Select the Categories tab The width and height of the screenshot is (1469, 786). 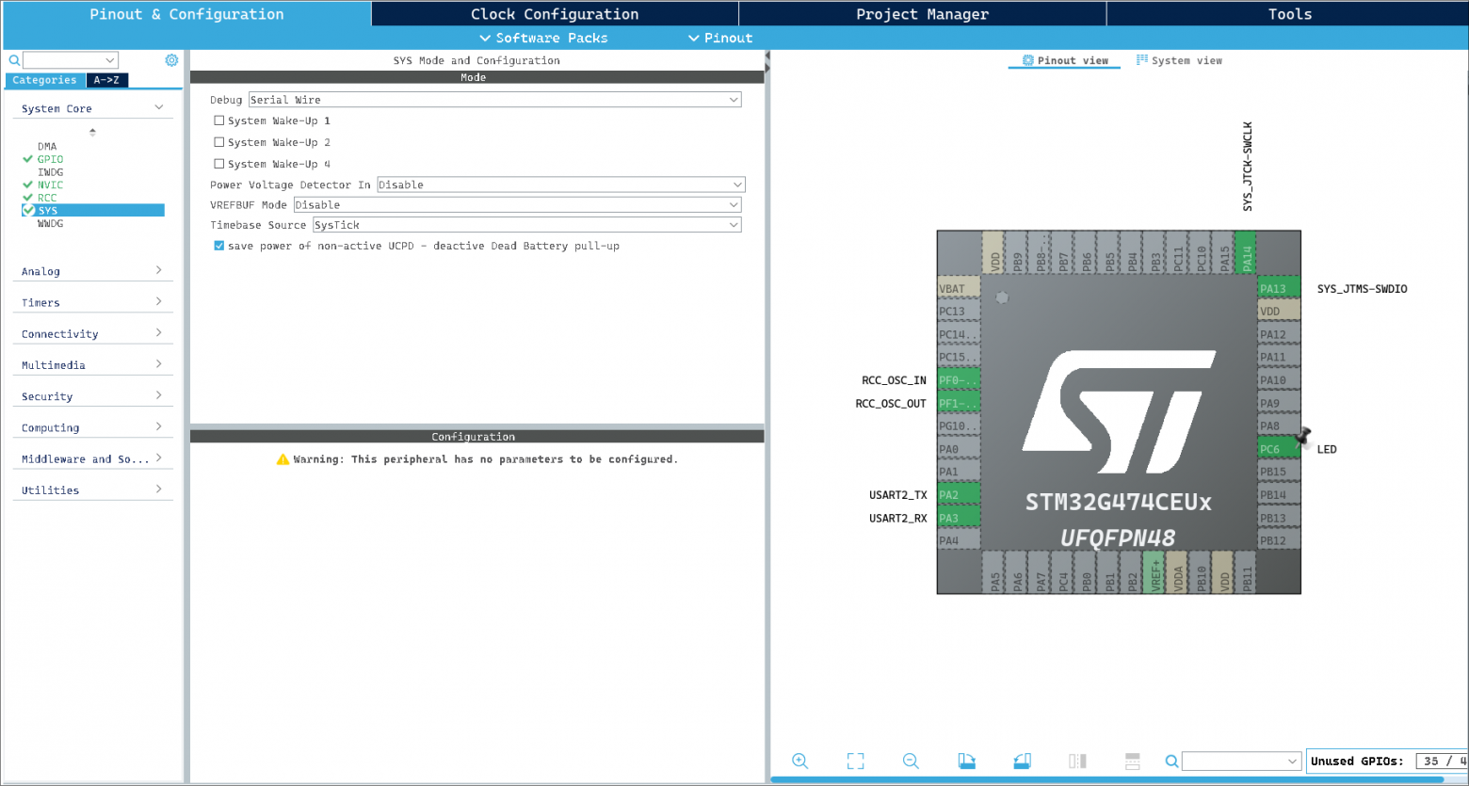[x=44, y=80]
